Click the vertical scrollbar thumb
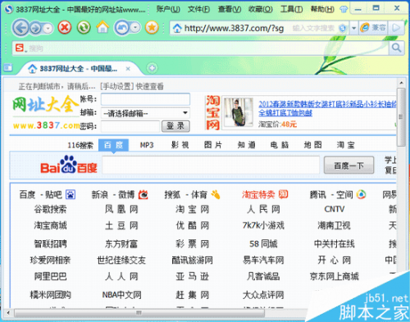The width and height of the screenshot is (410, 322). (401, 117)
